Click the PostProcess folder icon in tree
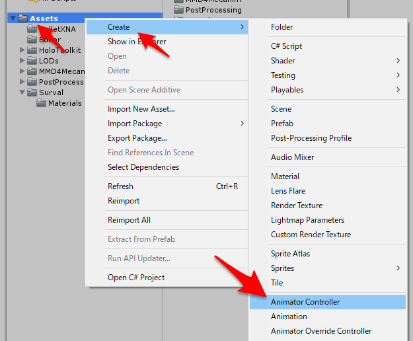 click(32, 82)
